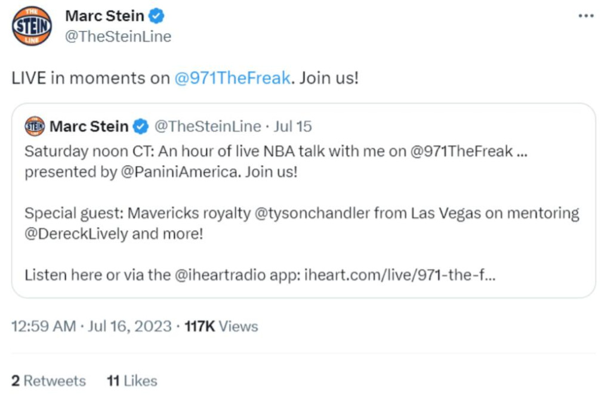Screen dimensions: 611x395
Task: Show the 11 Likes list
Action: click(x=132, y=381)
